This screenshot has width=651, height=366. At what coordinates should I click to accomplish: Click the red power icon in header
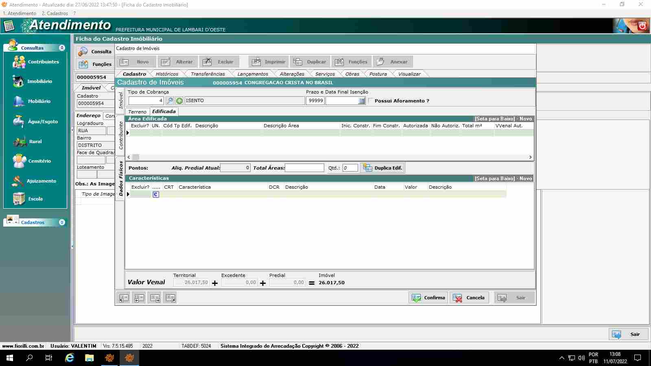coord(642,26)
